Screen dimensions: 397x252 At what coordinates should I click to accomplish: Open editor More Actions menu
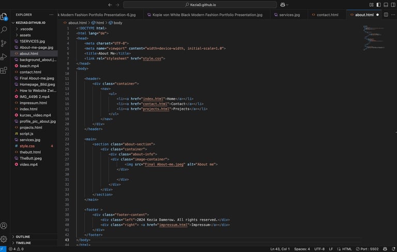[x=393, y=14]
